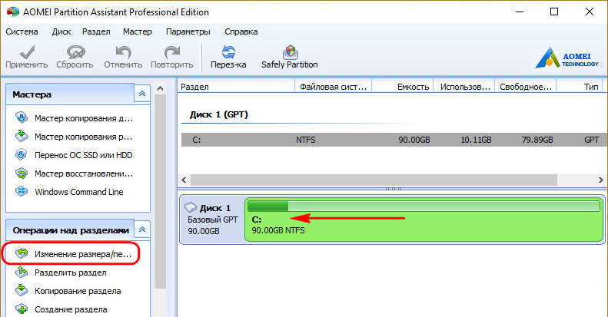This screenshot has height=317, width=608.
Task: Start Перенос ОС SSD или HDD
Action: click(83, 155)
